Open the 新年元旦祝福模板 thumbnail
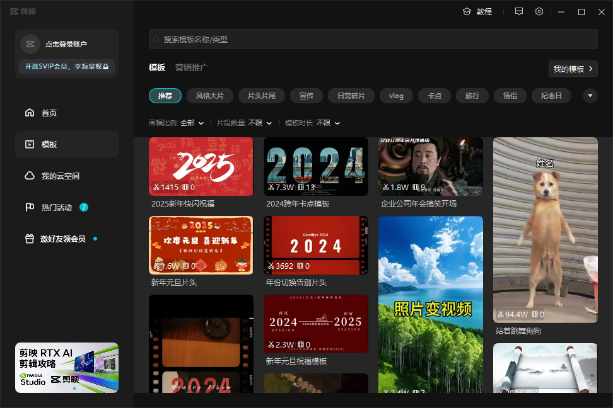This screenshot has height=408, width=613. [x=316, y=324]
